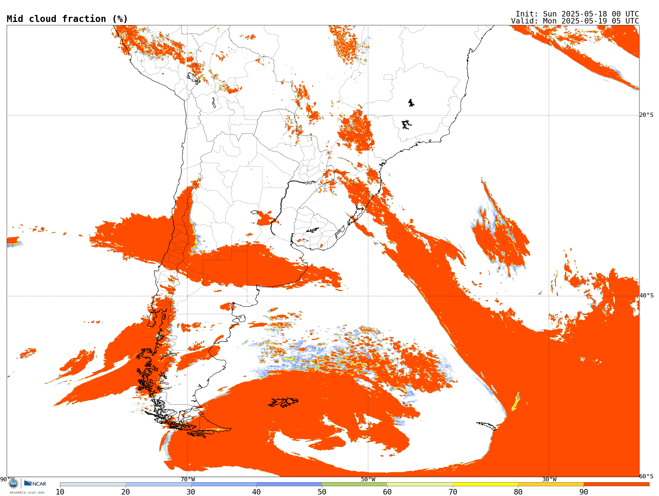Click the 20°S latitude label
659x496 pixels.
[646, 115]
